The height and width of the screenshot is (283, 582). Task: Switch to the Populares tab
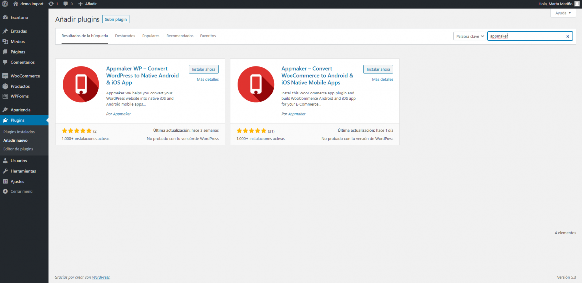[x=151, y=36]
